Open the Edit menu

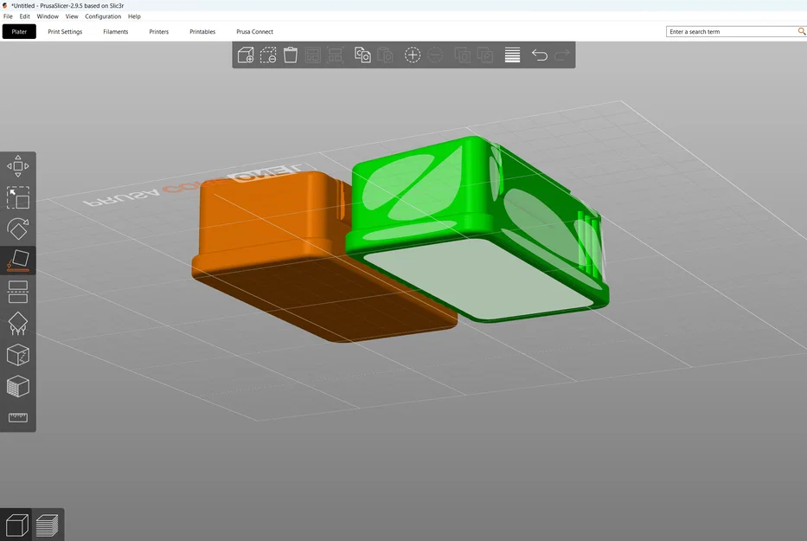click(25, 16)
